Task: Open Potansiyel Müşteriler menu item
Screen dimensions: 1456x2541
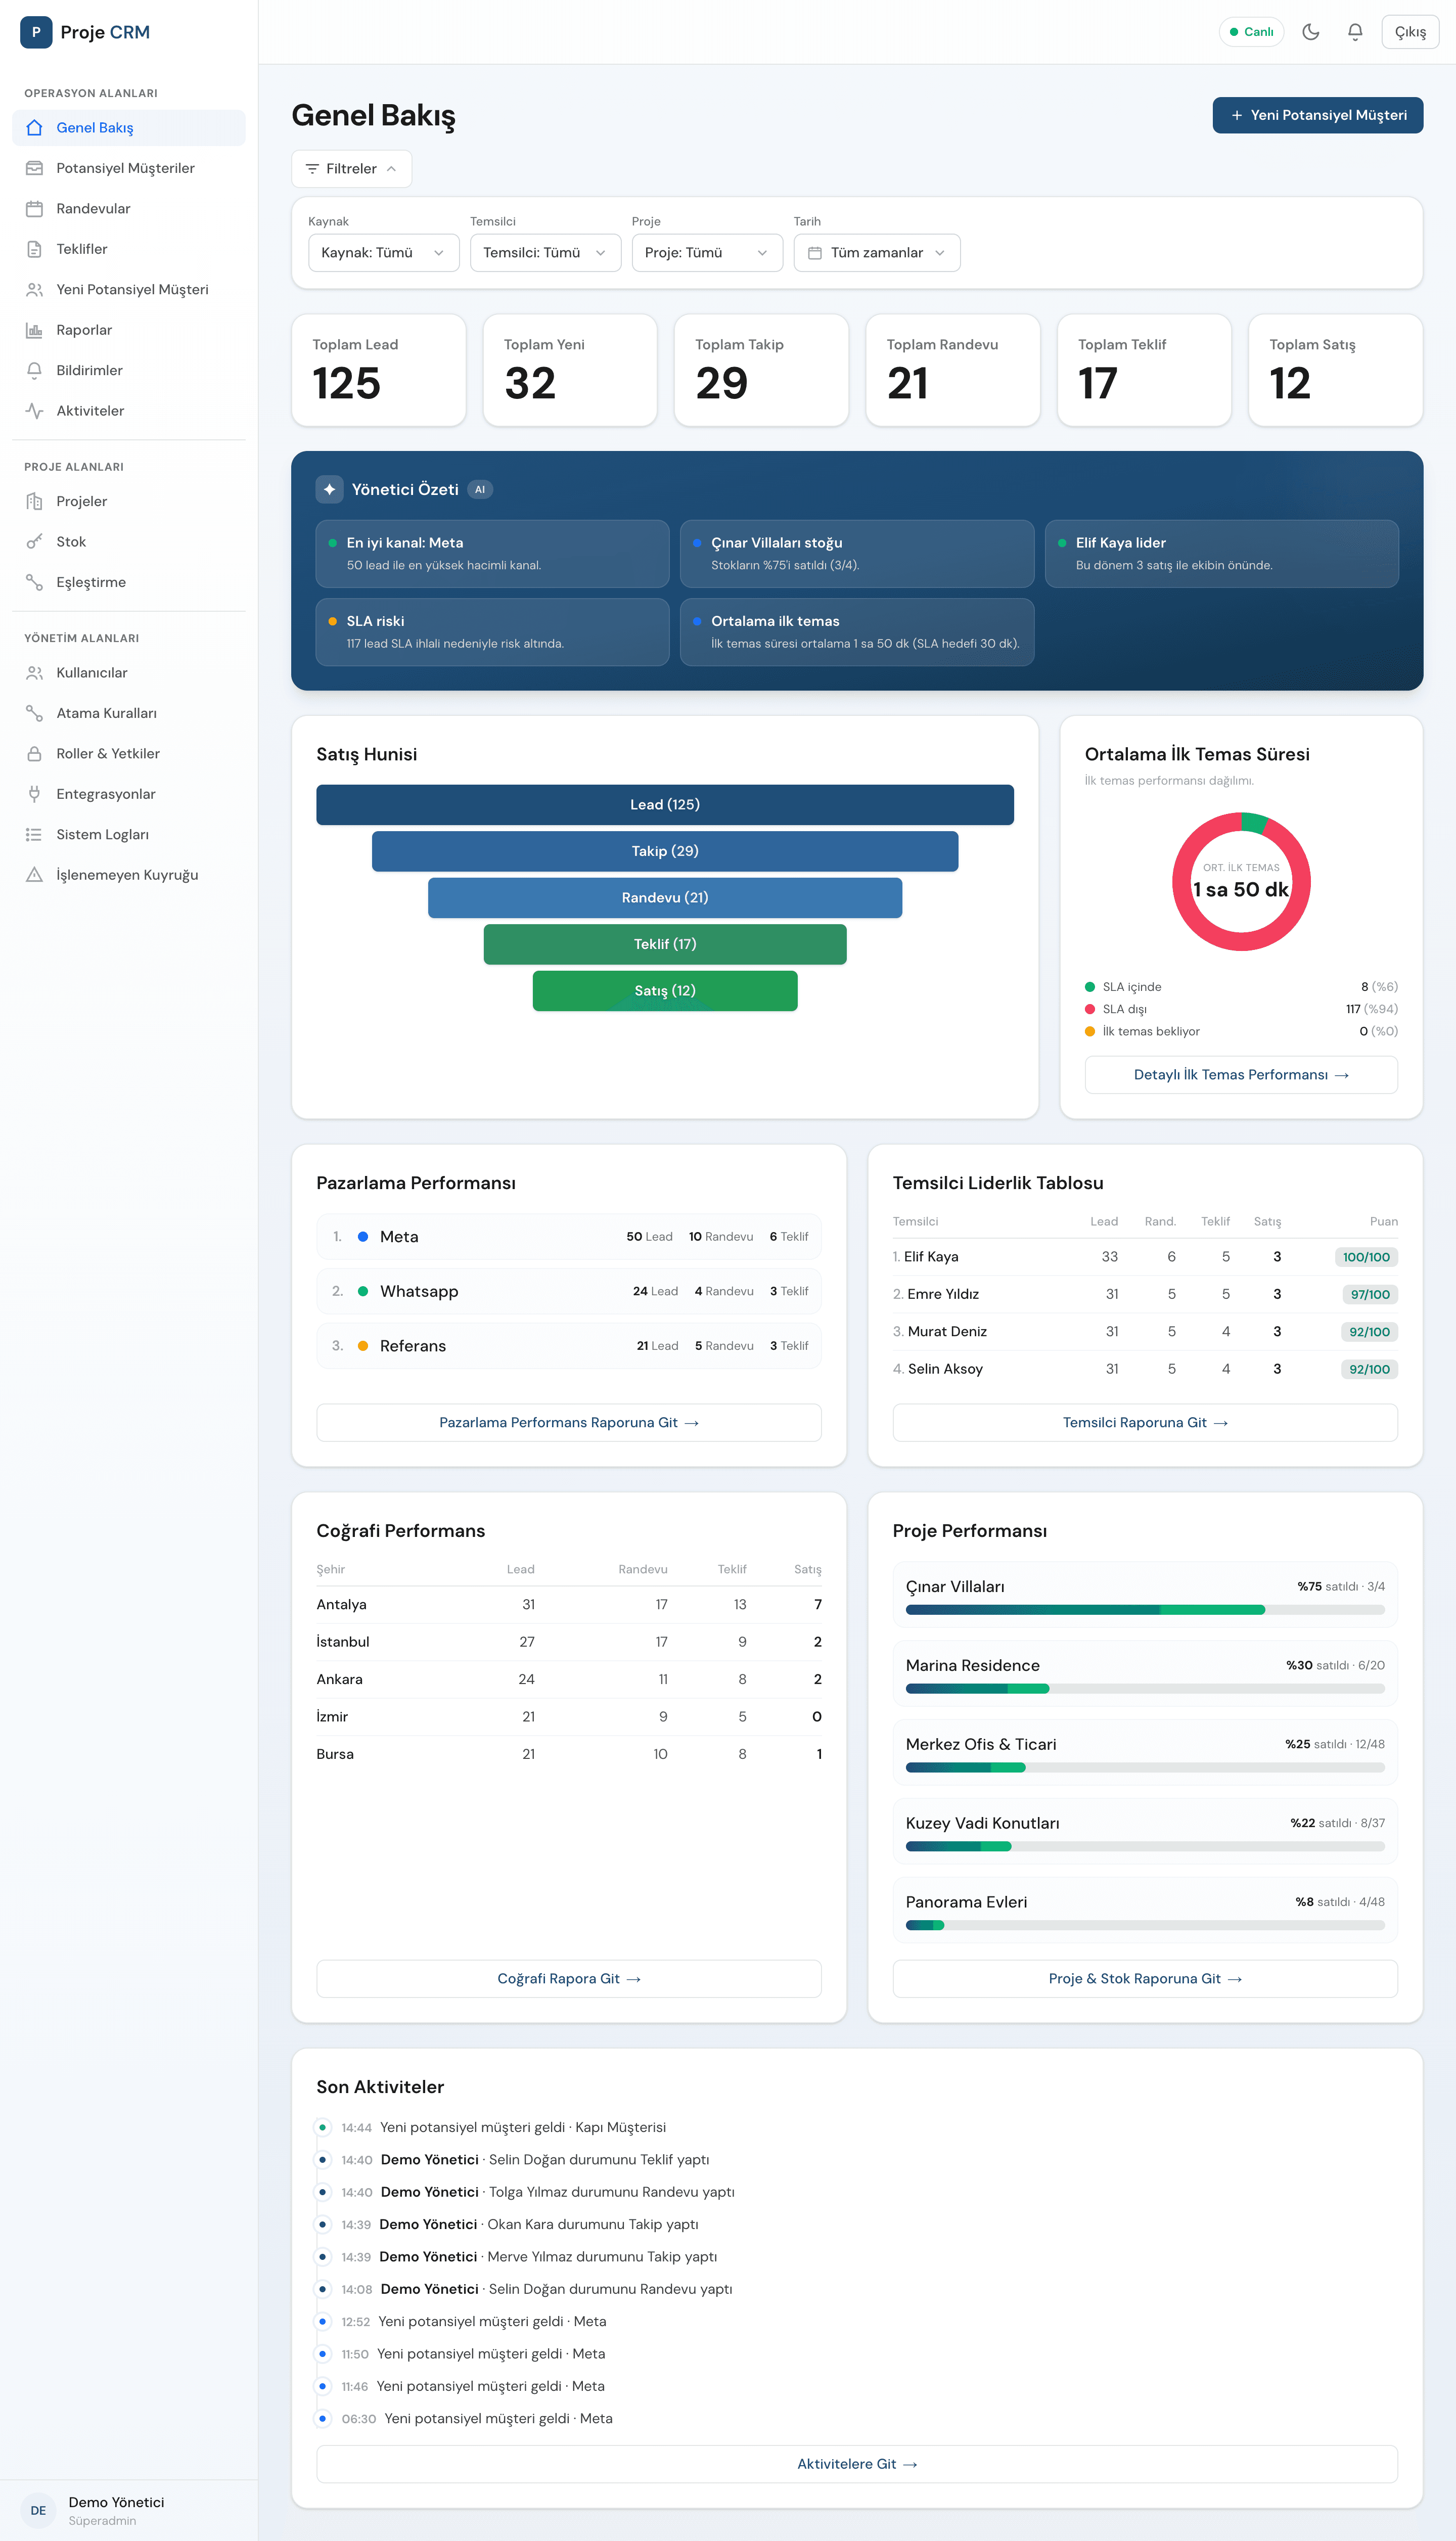Action: [x=129, y=168]
